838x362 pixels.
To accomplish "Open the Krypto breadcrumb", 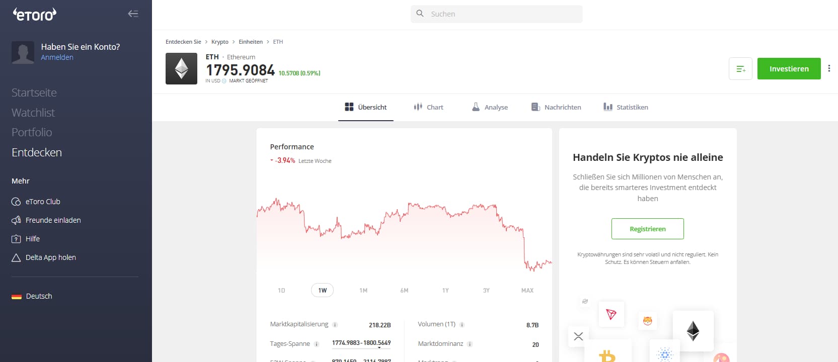I will (220, 42).
